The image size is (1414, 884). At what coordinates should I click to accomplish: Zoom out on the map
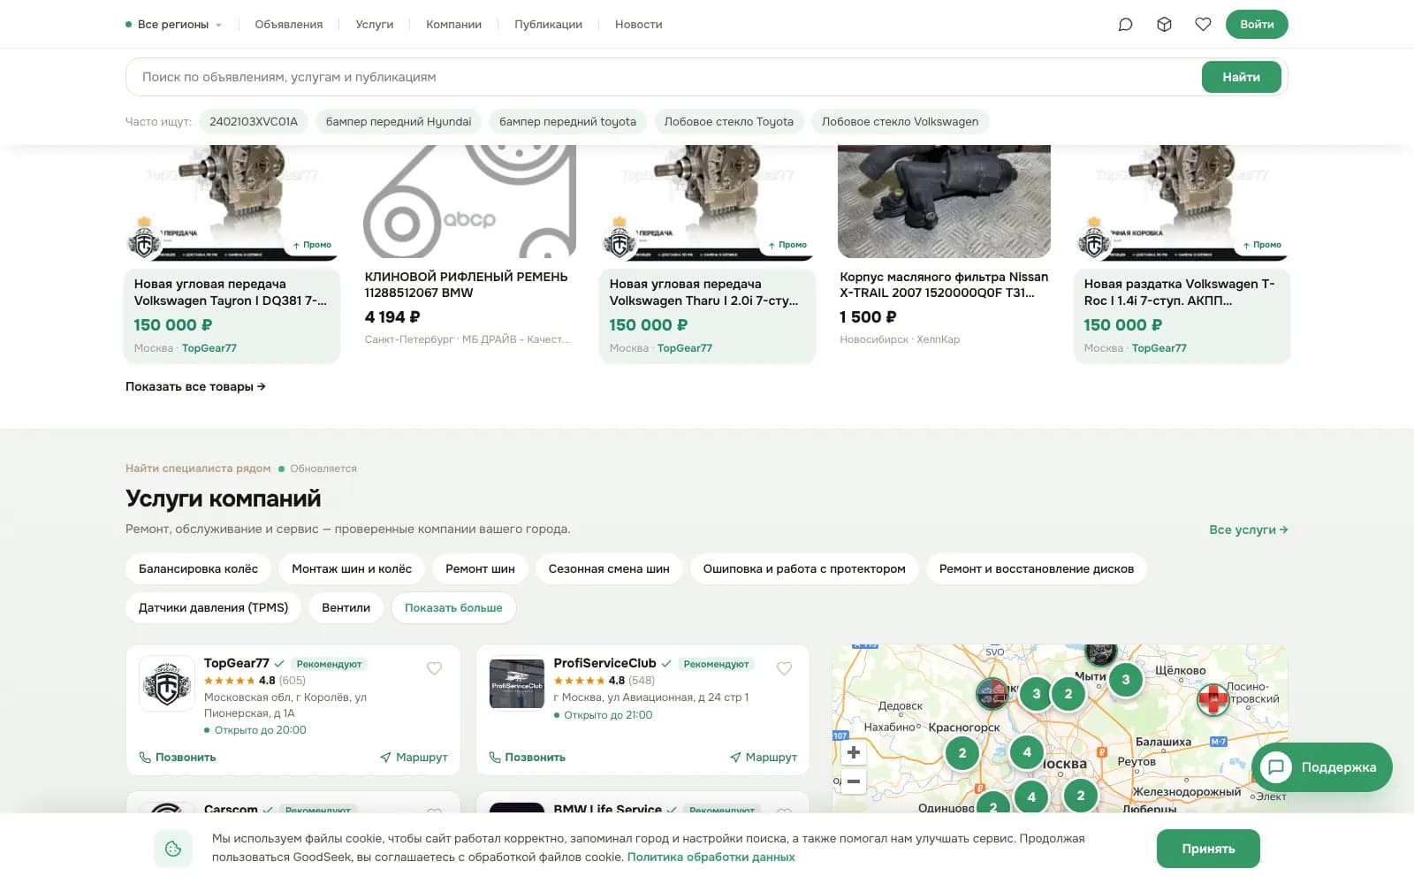point(854,781)
